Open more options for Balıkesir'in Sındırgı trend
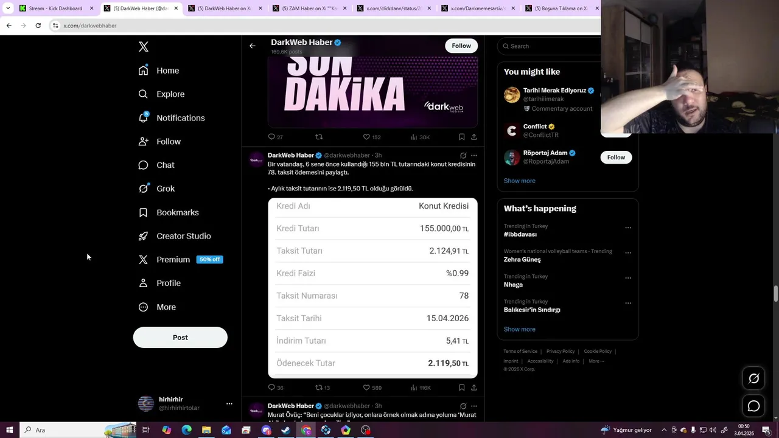 tap(628, 302)
